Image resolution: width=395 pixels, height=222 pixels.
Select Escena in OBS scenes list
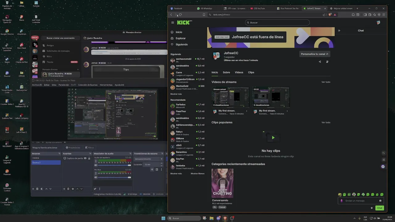(46, 158)
